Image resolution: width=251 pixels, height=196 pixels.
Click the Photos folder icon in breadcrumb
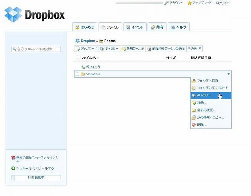click(101, 41)
